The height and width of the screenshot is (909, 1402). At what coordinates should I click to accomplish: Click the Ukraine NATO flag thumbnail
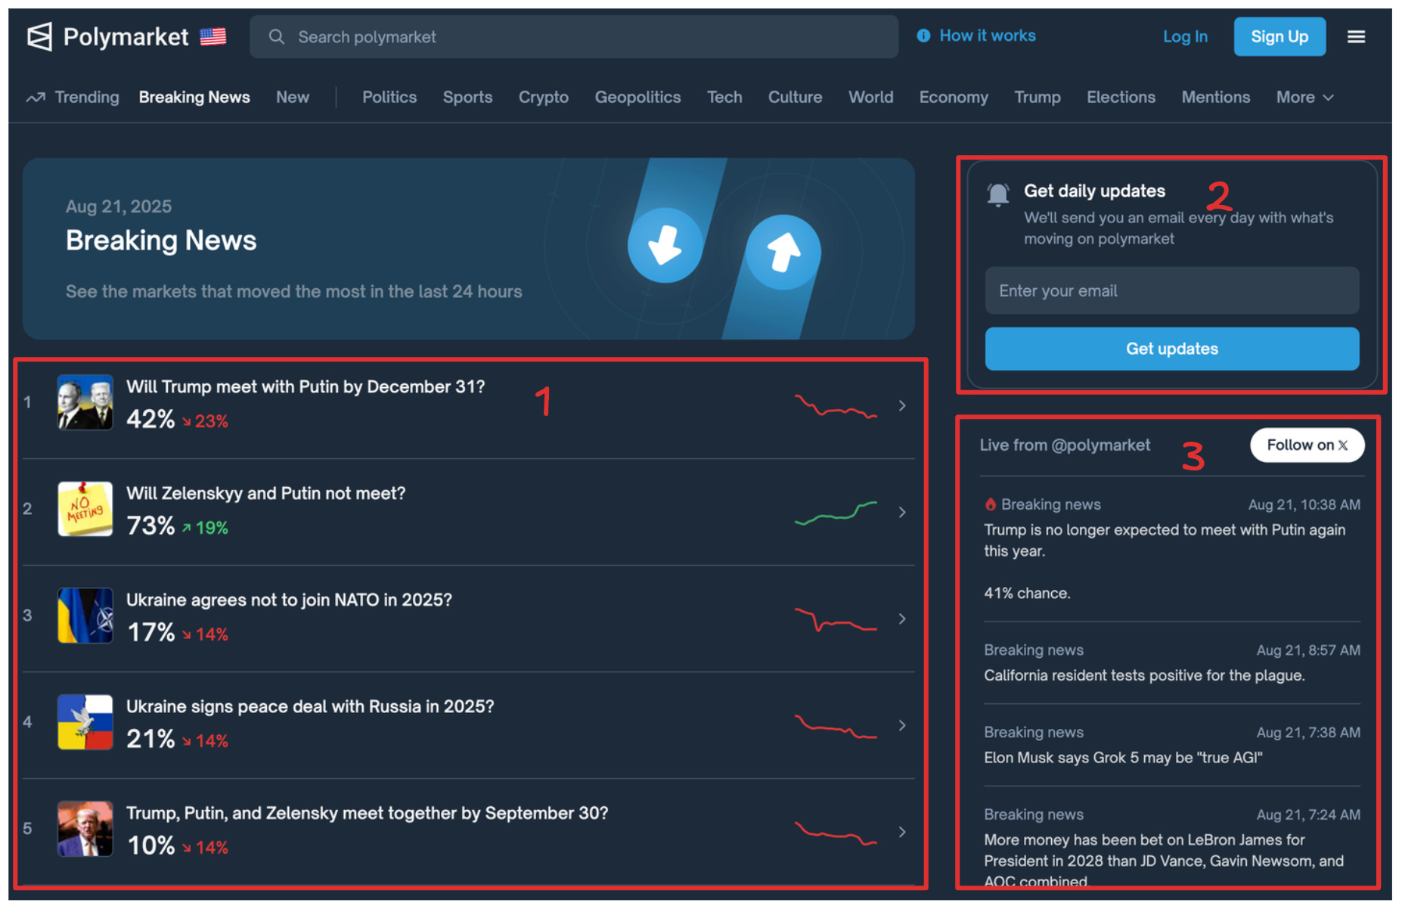(x=85, y=616)
